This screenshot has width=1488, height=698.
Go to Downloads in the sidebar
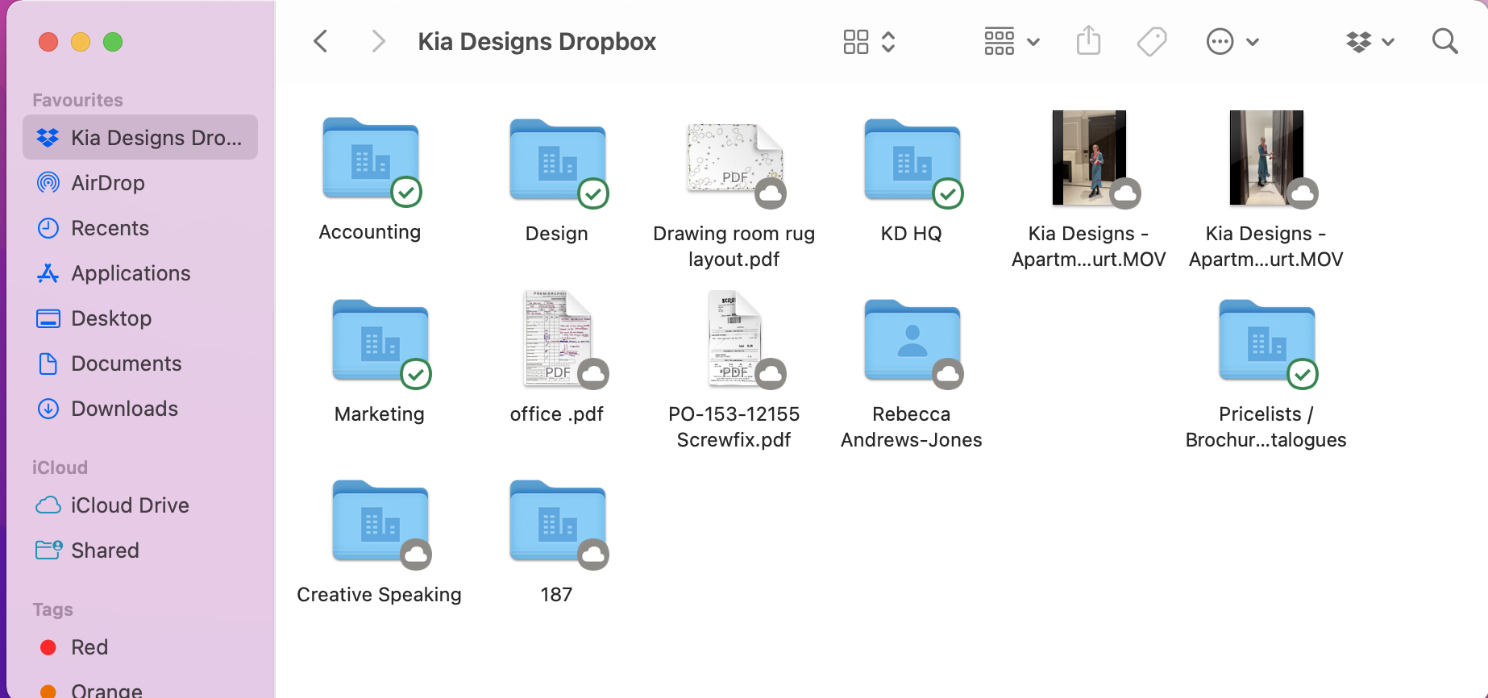tap(124, 409)
